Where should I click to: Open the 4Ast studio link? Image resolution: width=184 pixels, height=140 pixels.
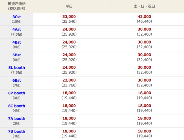point(17,30)
